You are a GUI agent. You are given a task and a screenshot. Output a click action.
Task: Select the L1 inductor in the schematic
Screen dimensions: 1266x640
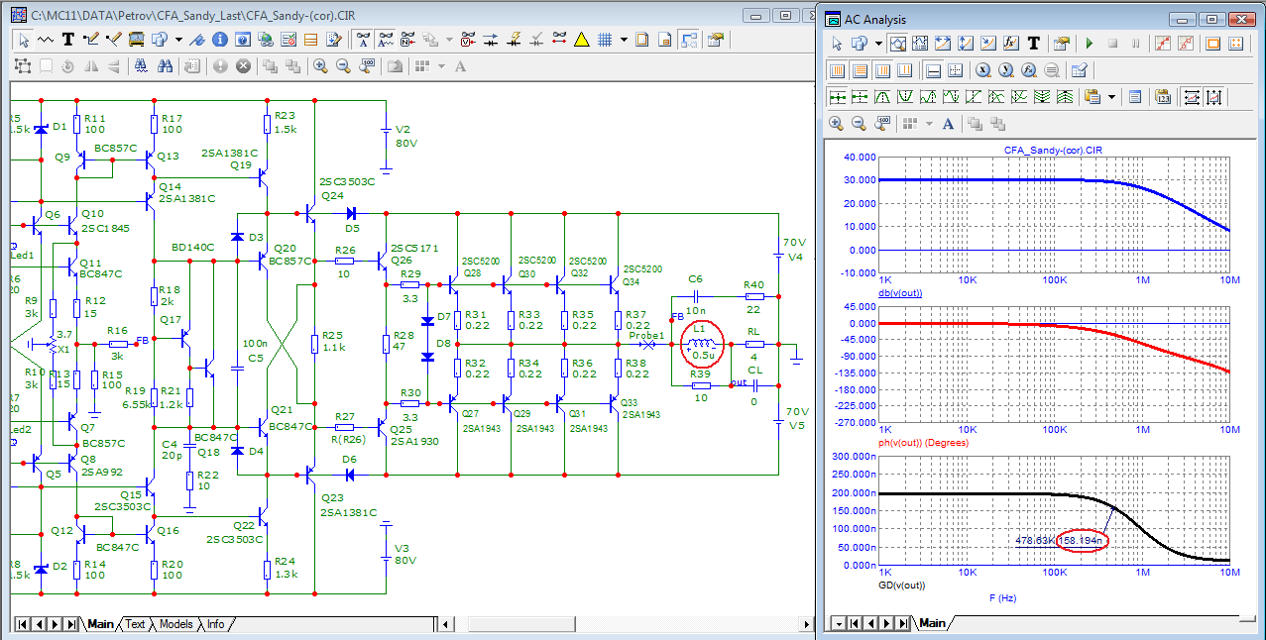(x=702, y=344)
